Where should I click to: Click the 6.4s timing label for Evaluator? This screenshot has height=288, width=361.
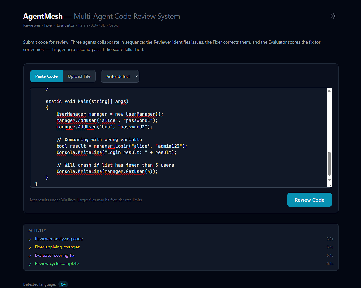pyautogui.click(x=330, y=256)
